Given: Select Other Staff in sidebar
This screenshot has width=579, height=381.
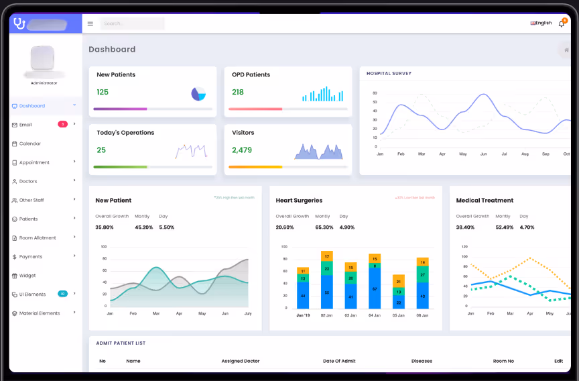Looking at the screenshot, I should [31, 201].
